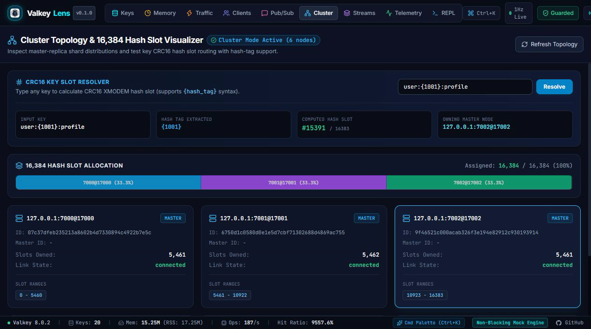591x329 pixels.
Task: Click the green 7002@17002 slot allocation segment
Action: tap(479, 182)
